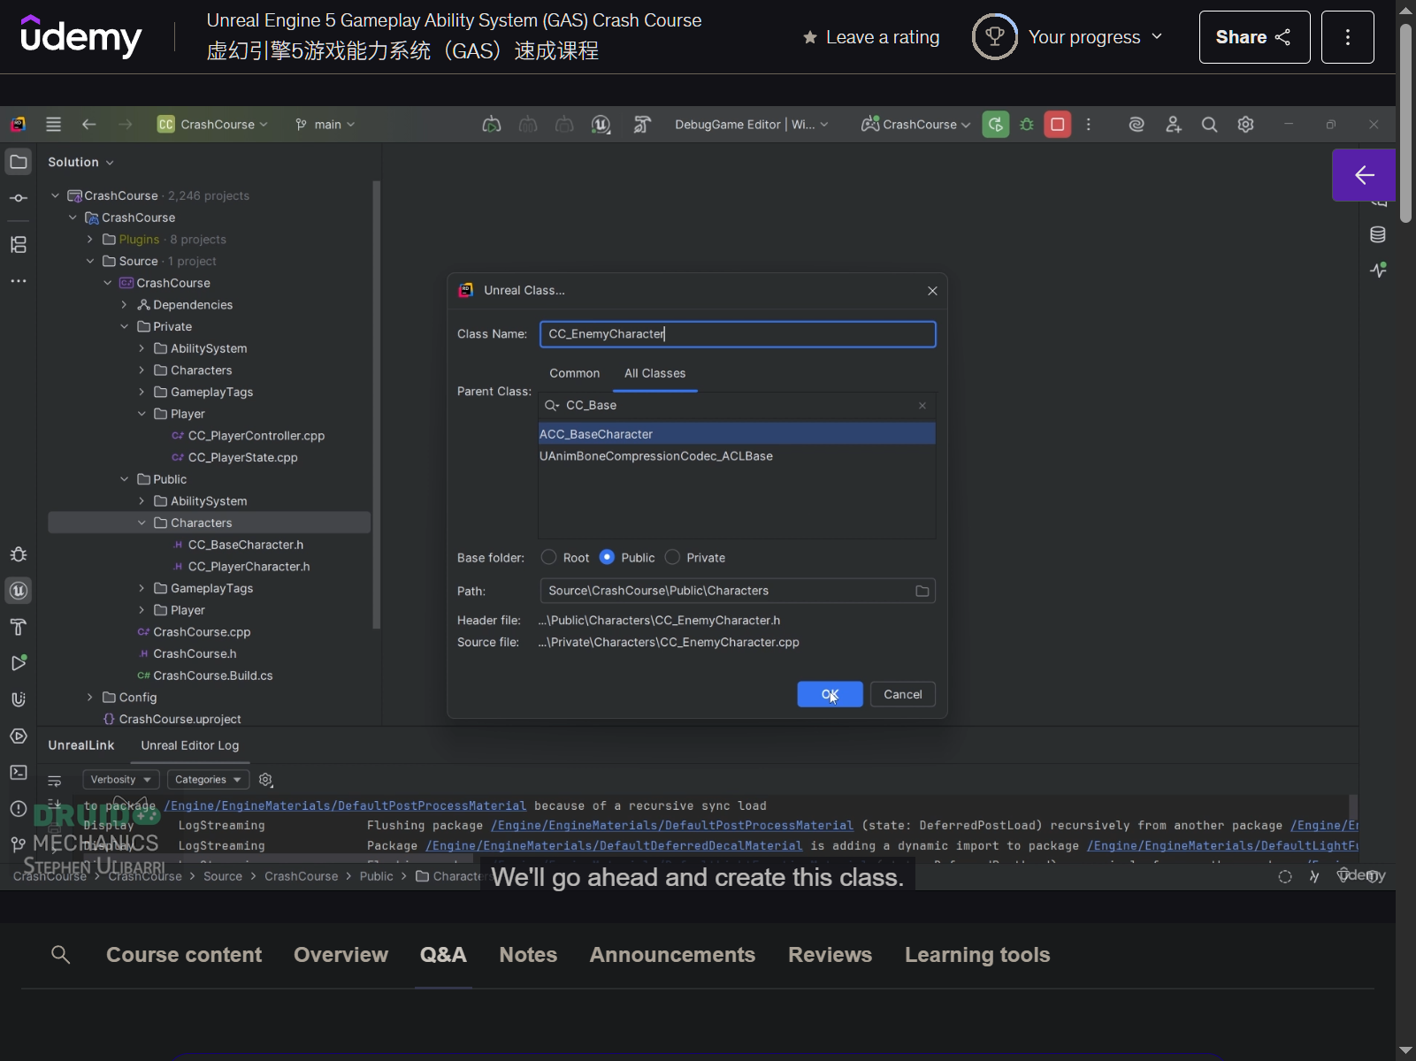Clear the parent class search with the x icon
The height and width of the screenshot is (1061, 1416).
922,406
